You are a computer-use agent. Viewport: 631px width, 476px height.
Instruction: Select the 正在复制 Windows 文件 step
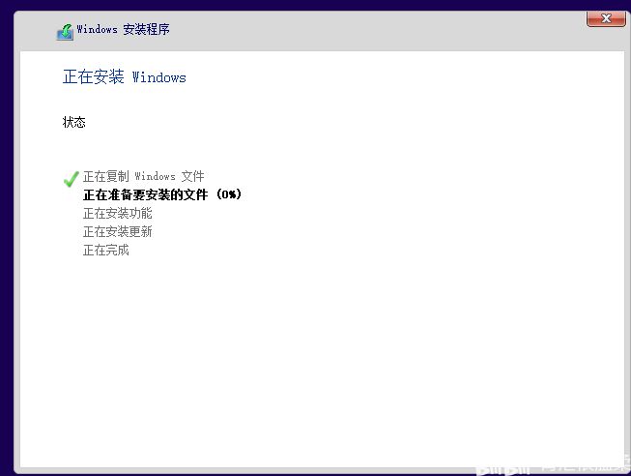(x=144, y=176)
